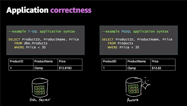Click the sparkle star beside Aurora
The height and width of the screenshot is (106, 187).
[146, 84]
